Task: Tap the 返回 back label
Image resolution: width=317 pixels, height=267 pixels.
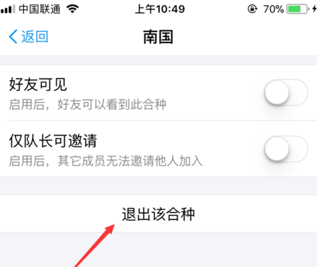Action: point(35,37)
